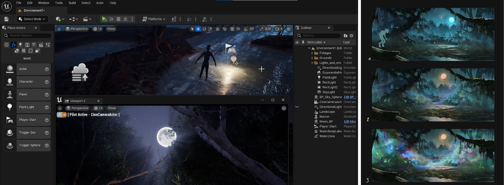Toggle the world/local coordinate system icon
The height and width of the screenshot is (185, 504).
[x=217, y=29]
